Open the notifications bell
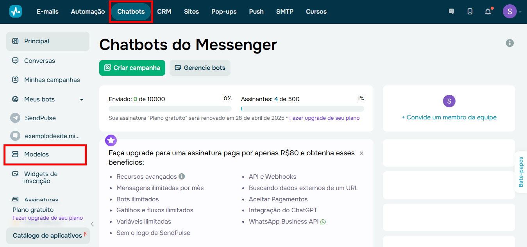 tap(488, 12)
